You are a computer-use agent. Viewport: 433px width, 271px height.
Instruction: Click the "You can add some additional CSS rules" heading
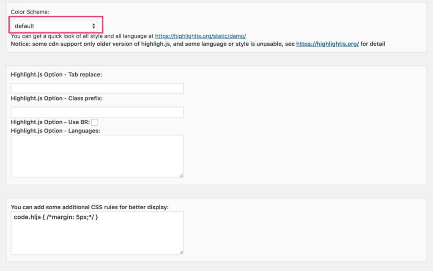(90, 207)
